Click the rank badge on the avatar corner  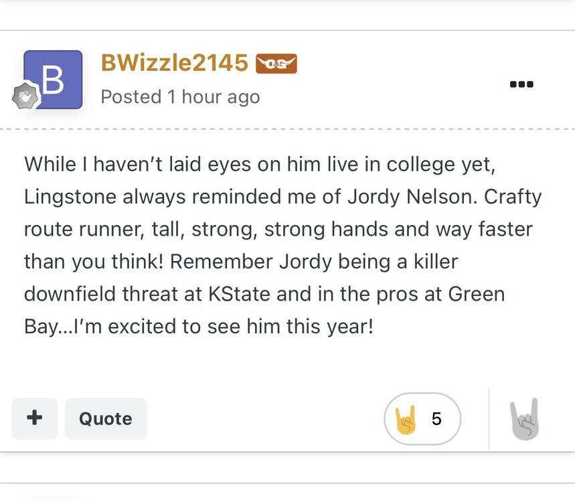pyautogui.click(x=26, y=97)
